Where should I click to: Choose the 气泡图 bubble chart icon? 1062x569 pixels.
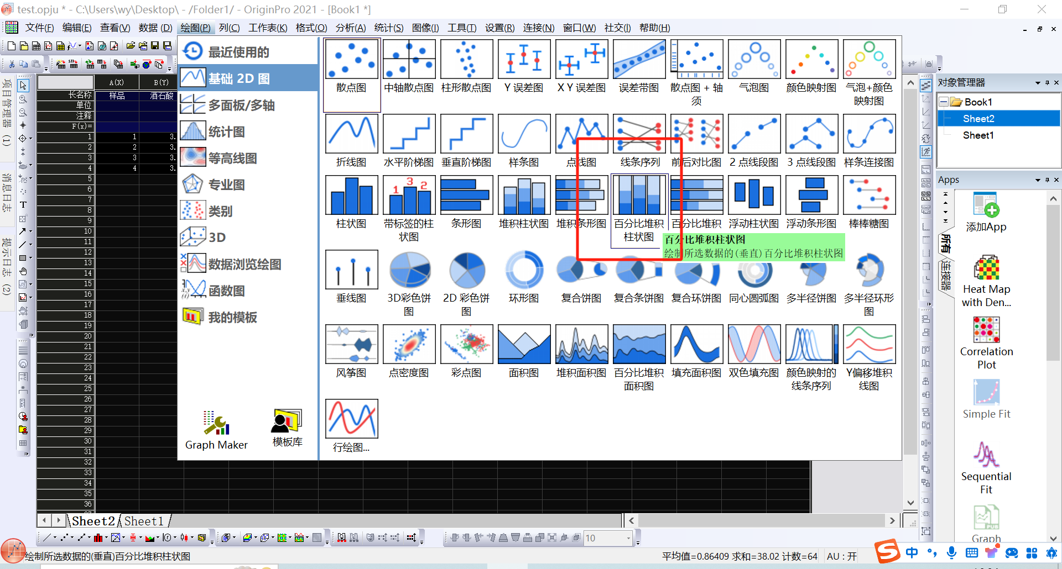point(754,60)
